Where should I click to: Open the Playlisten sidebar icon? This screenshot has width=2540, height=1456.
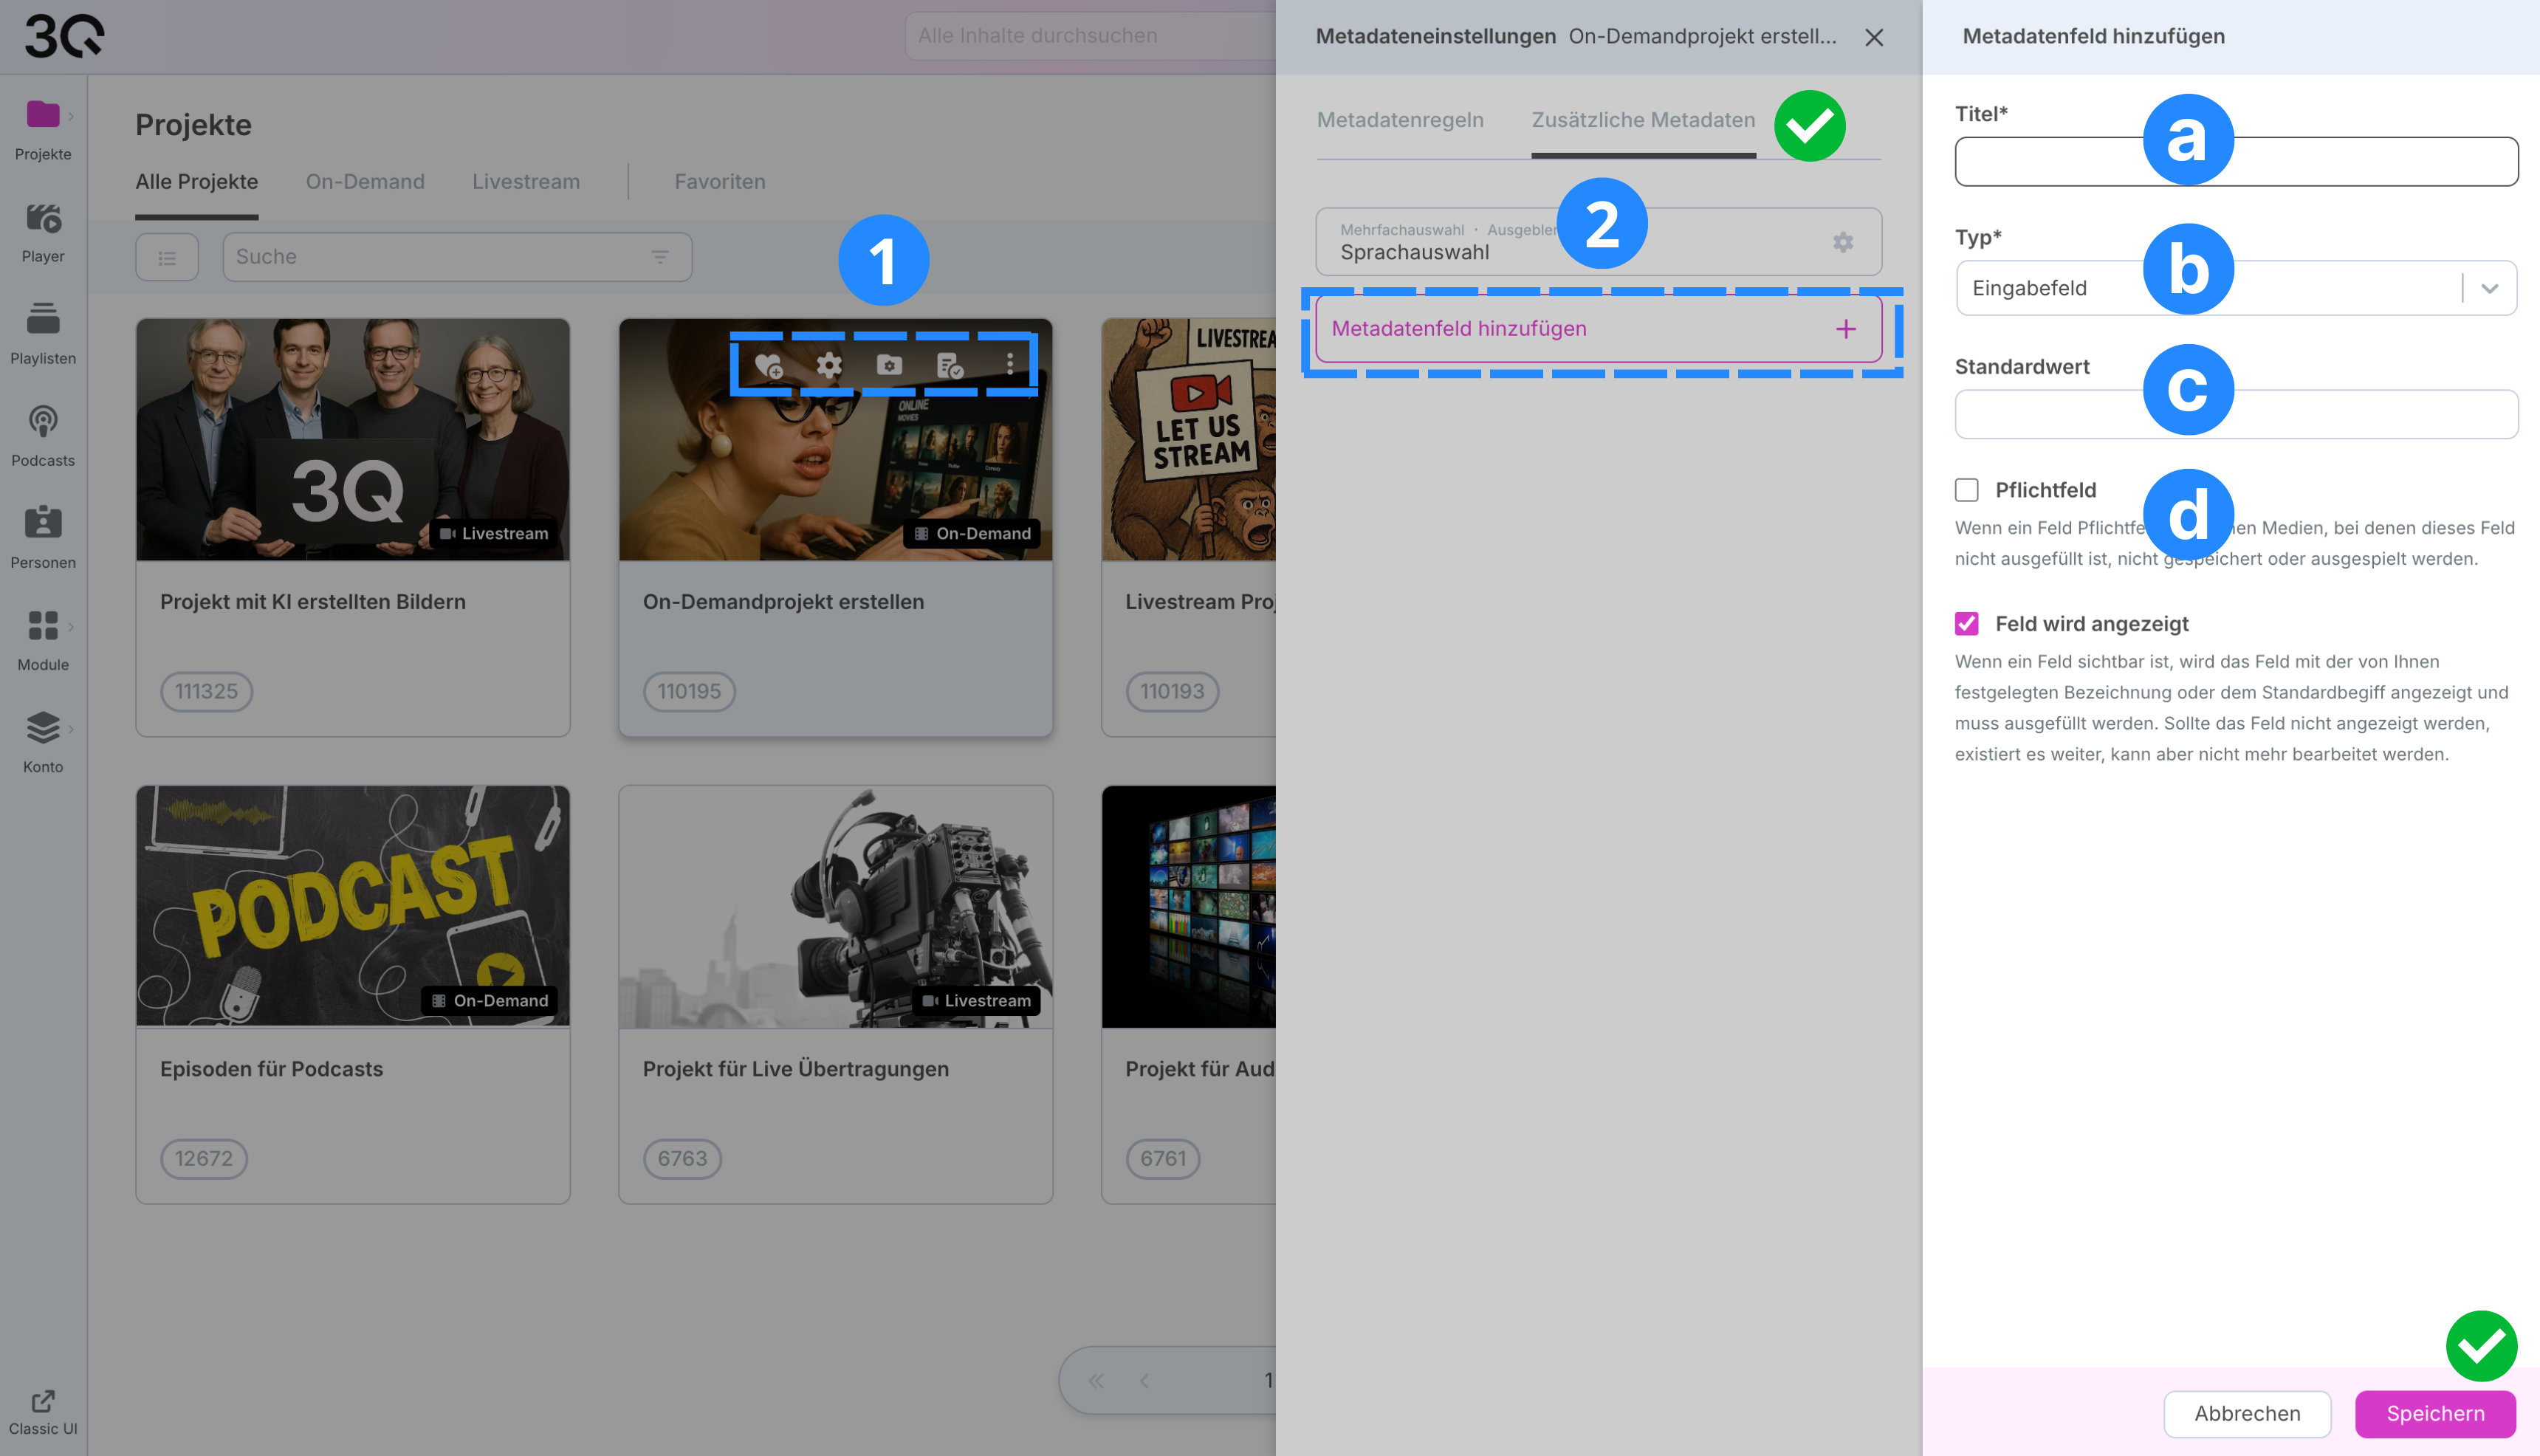coord(43,320)
